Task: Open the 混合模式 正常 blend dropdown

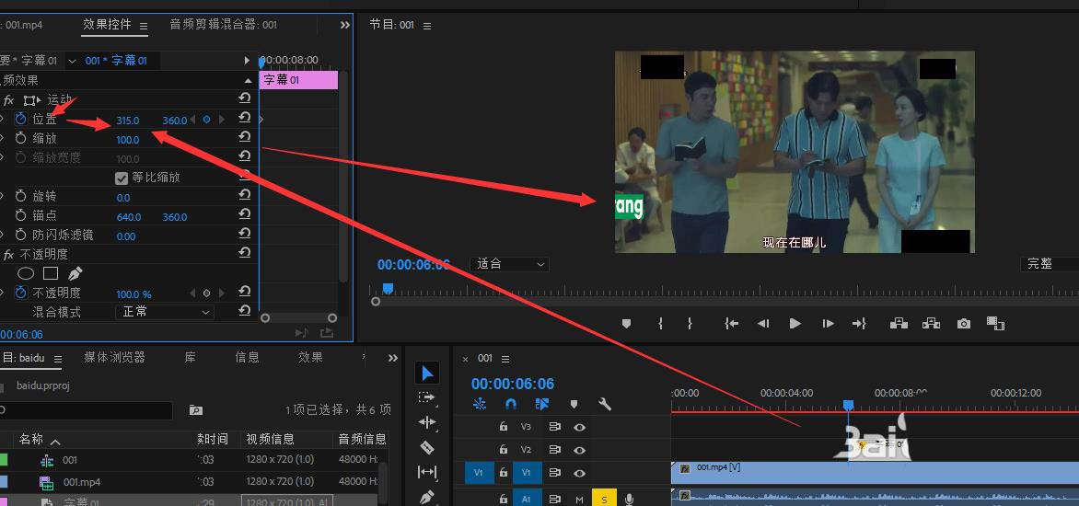Action: tap(165, 312)
